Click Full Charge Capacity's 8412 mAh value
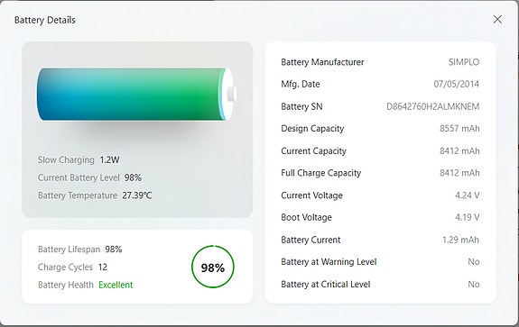 [x=459, y=173]
